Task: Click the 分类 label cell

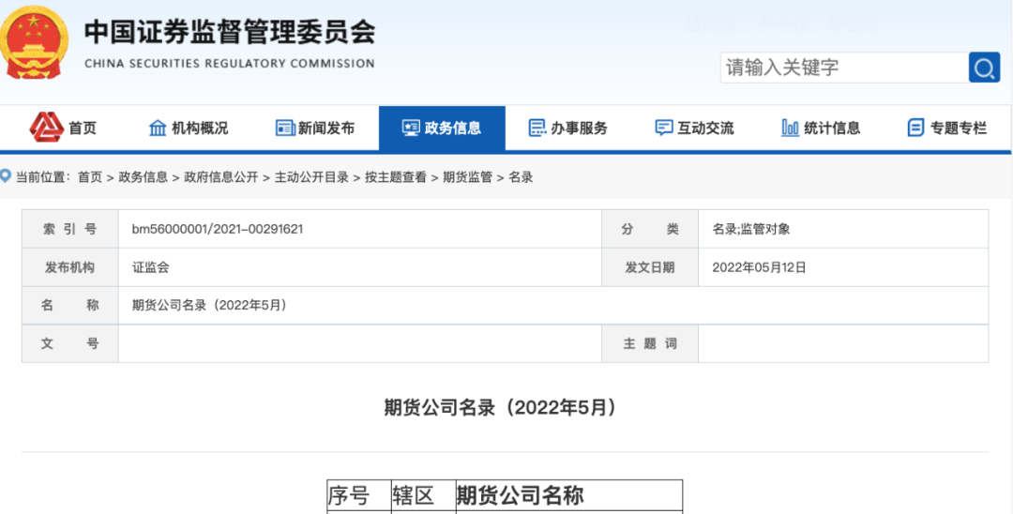Action: (x=650, y=229)
